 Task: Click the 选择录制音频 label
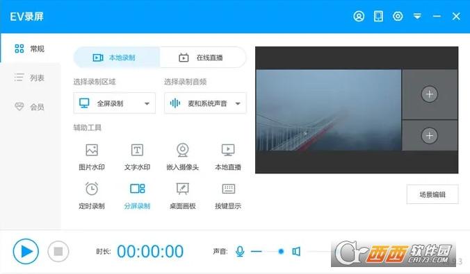point(185,82)
